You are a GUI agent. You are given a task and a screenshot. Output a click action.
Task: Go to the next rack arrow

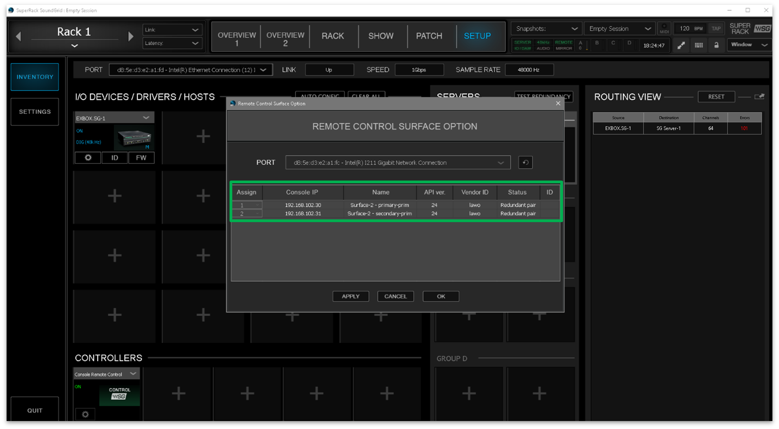pyautogui.click(x=131, y=36)
